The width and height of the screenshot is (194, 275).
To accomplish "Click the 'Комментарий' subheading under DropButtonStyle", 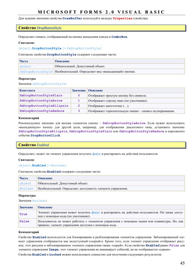I will (x=29, y=118).
